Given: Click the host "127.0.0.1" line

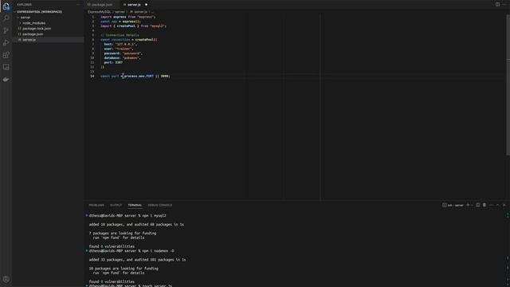Looking at the screenshot, I should 120,45.
